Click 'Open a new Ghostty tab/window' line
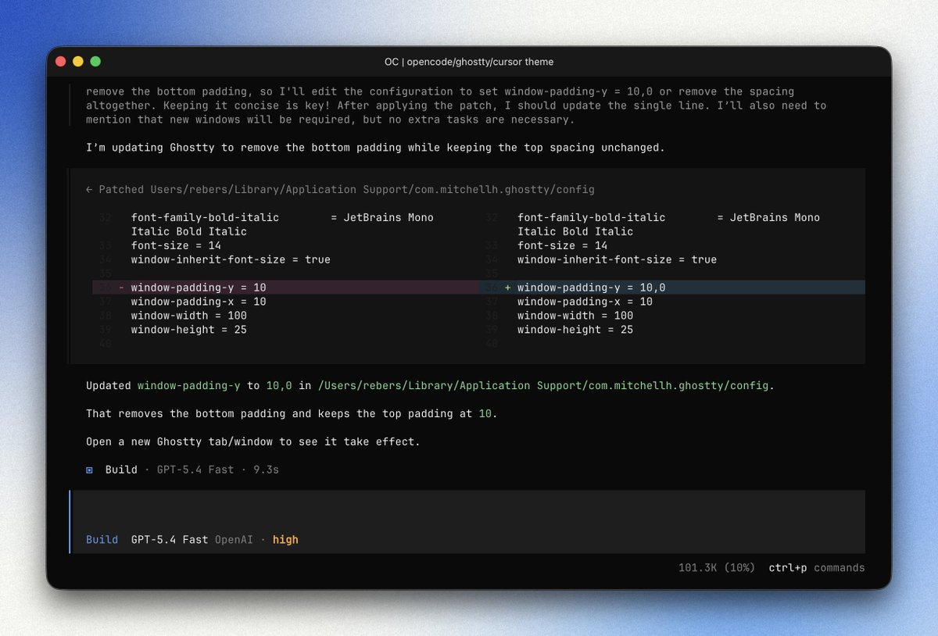The height and width of the screenshot is (636, 938). (253, 442)
